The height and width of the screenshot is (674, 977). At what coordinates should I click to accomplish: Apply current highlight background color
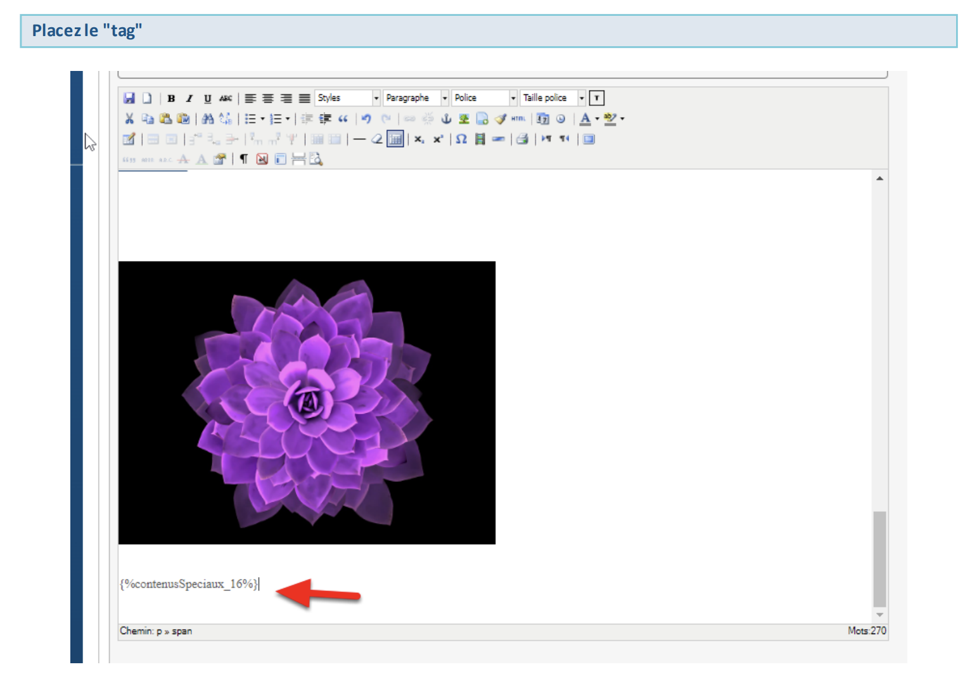tap(610, 118)
